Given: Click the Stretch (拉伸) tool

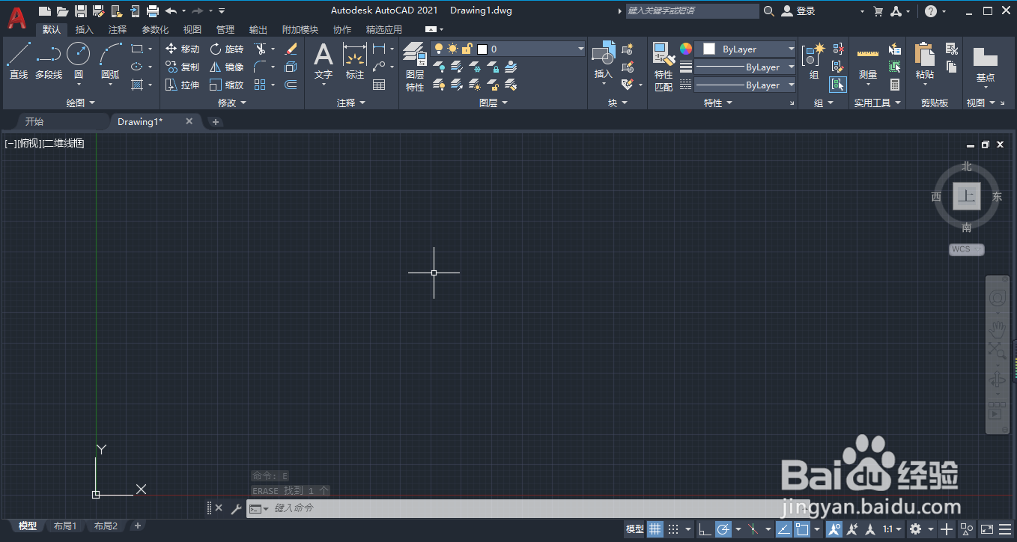Looking at the screenshot, I should point(183,85).
